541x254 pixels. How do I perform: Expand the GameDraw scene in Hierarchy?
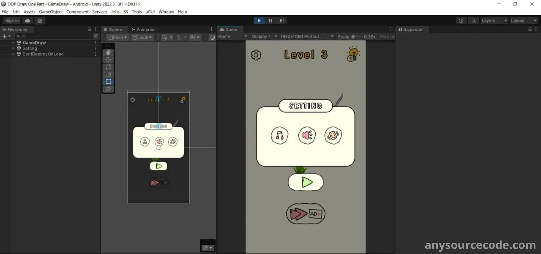pos(13,43)
